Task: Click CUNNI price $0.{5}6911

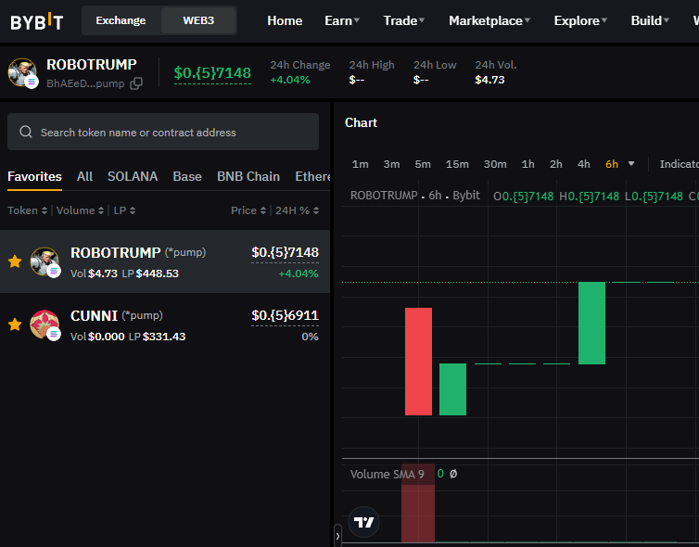Action: 285,315
